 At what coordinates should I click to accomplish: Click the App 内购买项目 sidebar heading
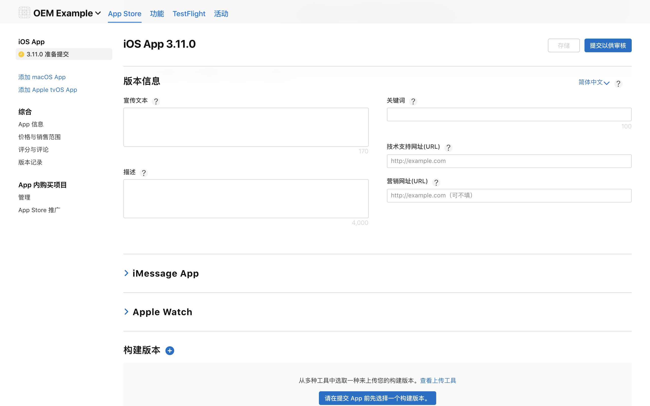[42, 185]
